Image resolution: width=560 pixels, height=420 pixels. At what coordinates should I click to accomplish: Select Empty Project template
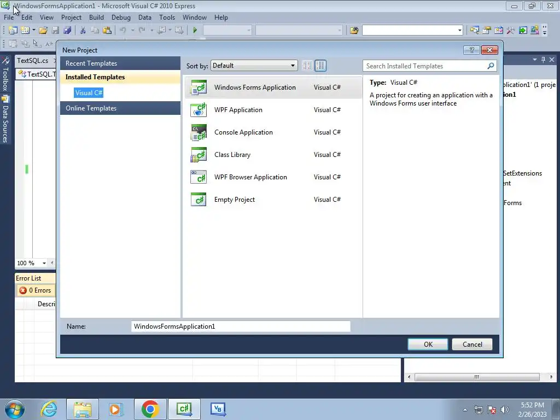coord(273,200)
